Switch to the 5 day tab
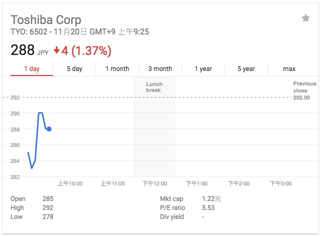This screenshot has width=321, height=236. pos(74,69)
